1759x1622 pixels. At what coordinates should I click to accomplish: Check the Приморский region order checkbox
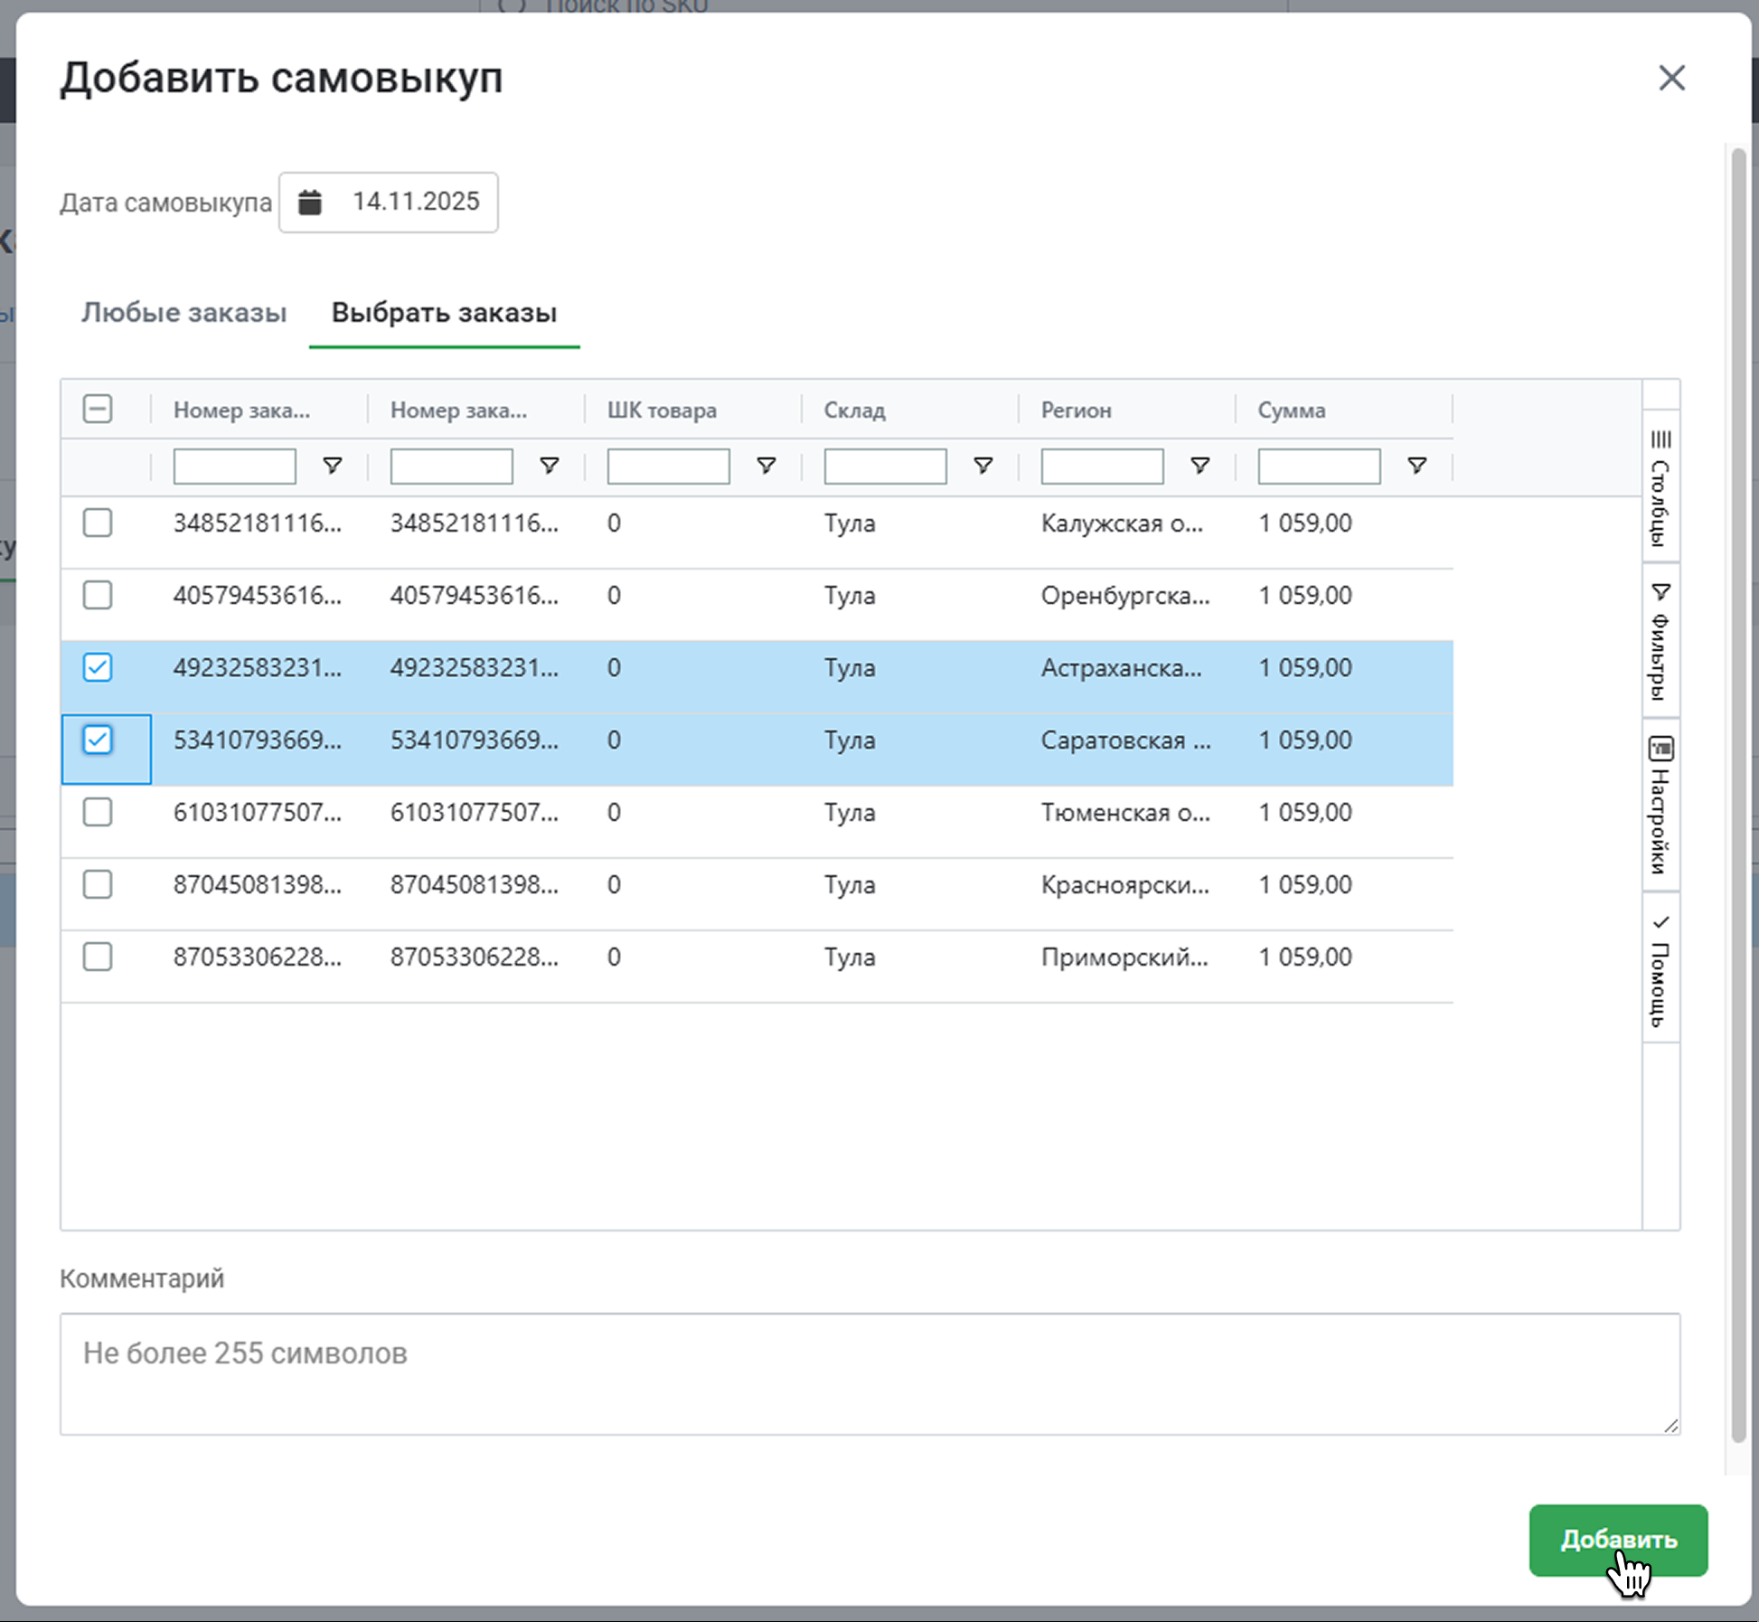tap(98, 957)
